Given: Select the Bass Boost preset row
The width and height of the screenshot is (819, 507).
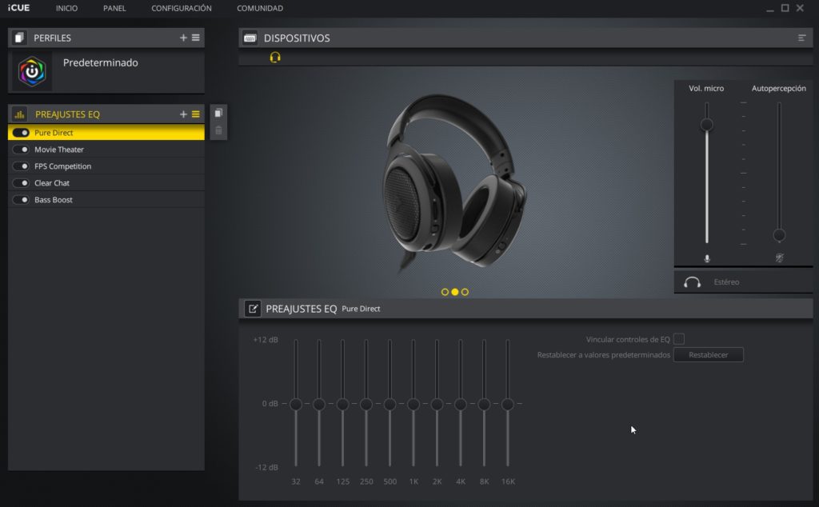Looking at the screenshot, I should (x=106, y=199).
